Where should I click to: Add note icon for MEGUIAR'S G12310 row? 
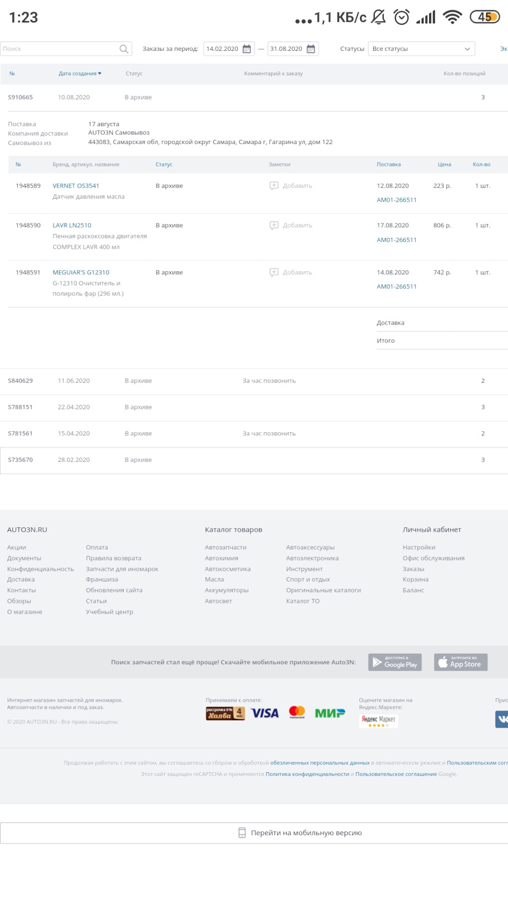tap(274, 272)
